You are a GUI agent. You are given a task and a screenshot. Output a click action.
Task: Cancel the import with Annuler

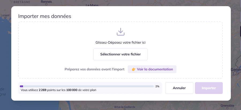[x=179, y=88]
